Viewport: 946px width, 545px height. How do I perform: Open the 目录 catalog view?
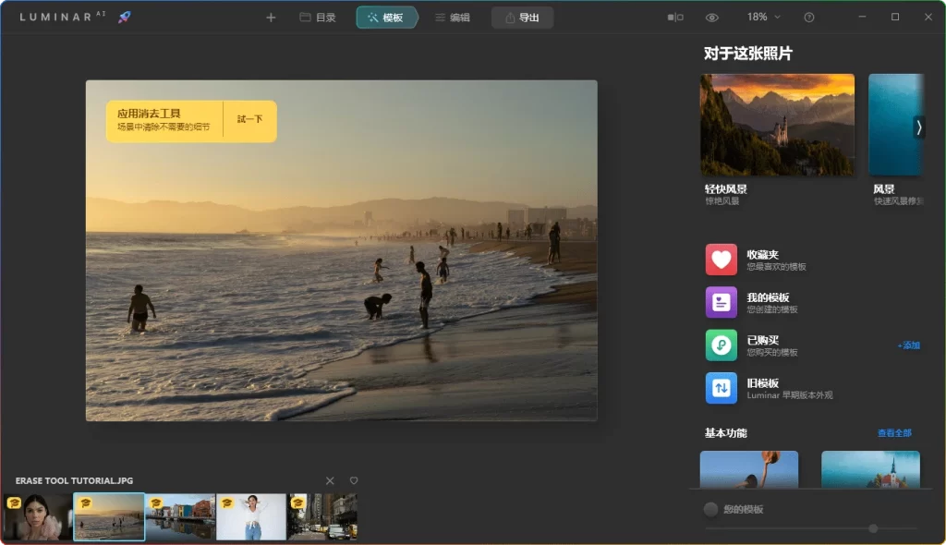(317, 16)
